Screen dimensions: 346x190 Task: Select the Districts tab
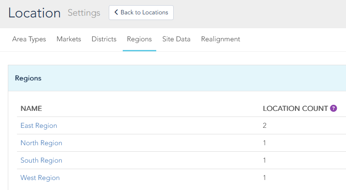(x=104, y=39)
